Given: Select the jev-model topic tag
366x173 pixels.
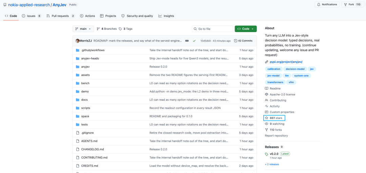Looking at the screenshot, I should coord(273,76).
